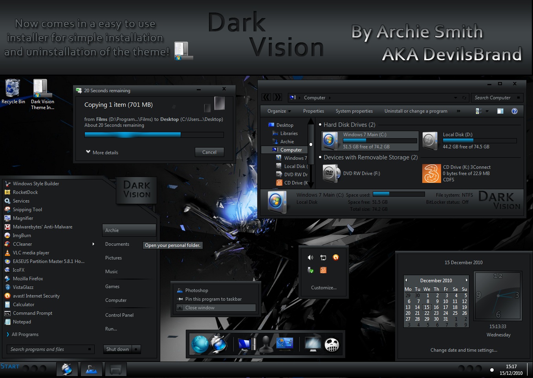Open Explorer help with the question mark icon

click(515, 111)
